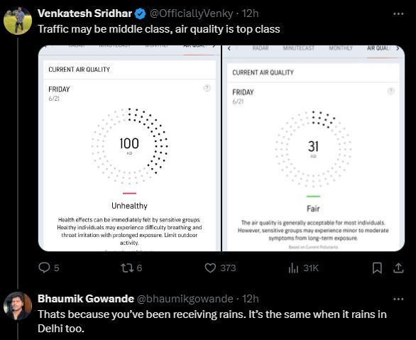416x340 pixels.
Task: Open more options for Bhaumik Gowande's reply
Action: click(398, 299)
